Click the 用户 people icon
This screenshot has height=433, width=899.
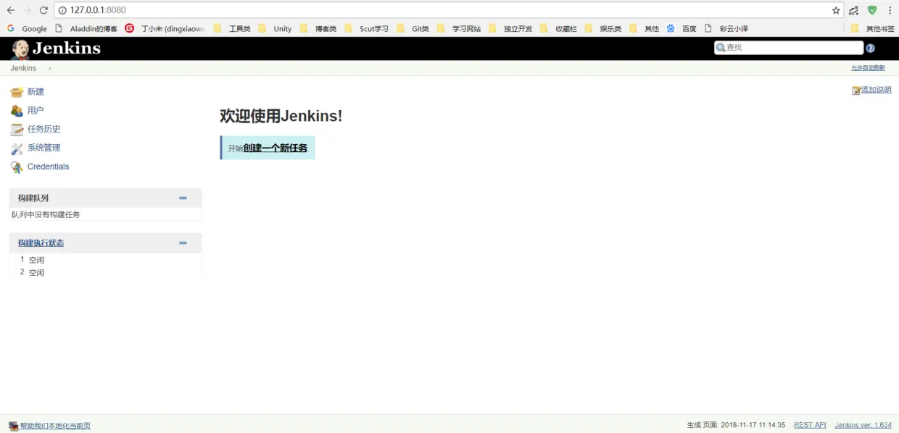tap(17, 111)
